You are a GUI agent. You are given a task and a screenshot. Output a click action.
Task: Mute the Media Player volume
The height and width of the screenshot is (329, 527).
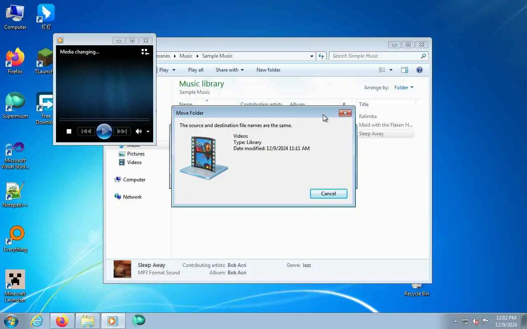pos(139,132)
